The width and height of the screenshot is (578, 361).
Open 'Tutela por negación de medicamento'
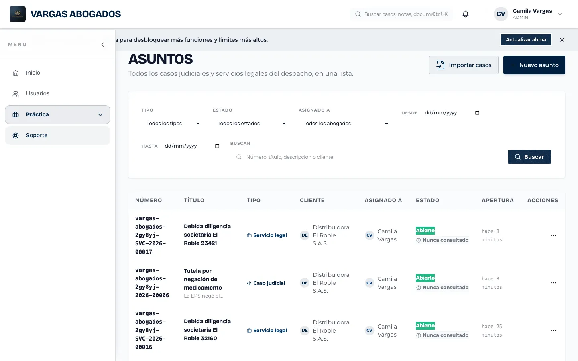click(203, 279)
